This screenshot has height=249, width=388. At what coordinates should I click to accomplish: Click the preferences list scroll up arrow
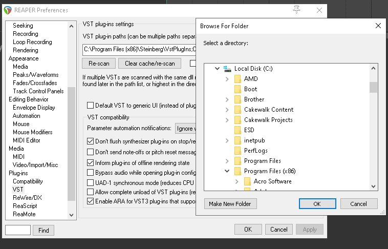(x=71, y=26)
